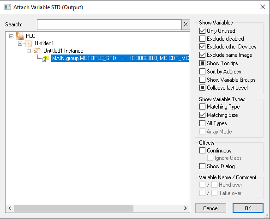The image size is (270, 219).
Task: Collapse the Untitled1 tree node
Action: point(20,43)
